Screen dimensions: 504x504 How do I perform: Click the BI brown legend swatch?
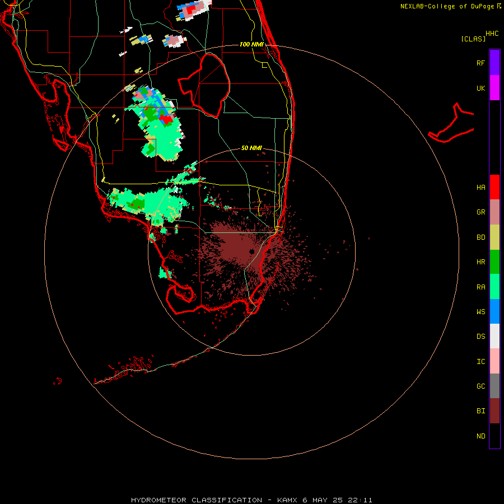(x=494, y=411)
